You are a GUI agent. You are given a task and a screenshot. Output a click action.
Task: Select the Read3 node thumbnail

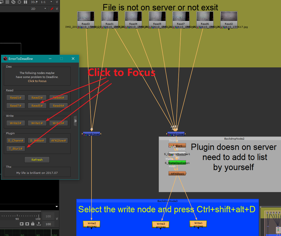point(86,18)
